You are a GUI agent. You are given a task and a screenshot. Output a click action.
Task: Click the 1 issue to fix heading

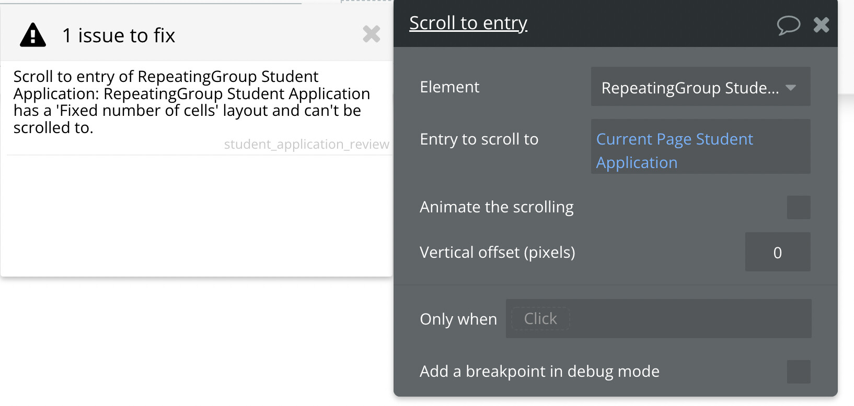tap(119, 35)
